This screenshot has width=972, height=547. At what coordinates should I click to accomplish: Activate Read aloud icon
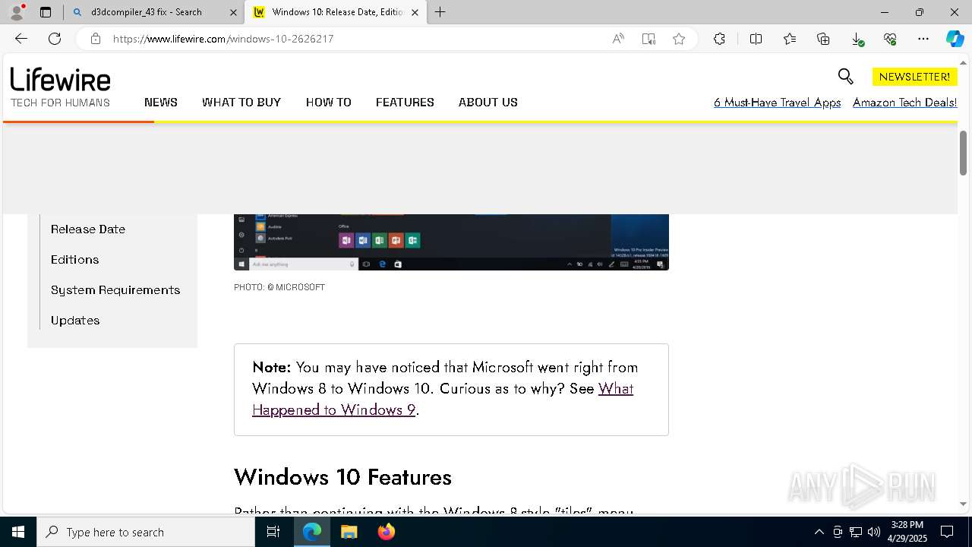(x=618, y=39)
